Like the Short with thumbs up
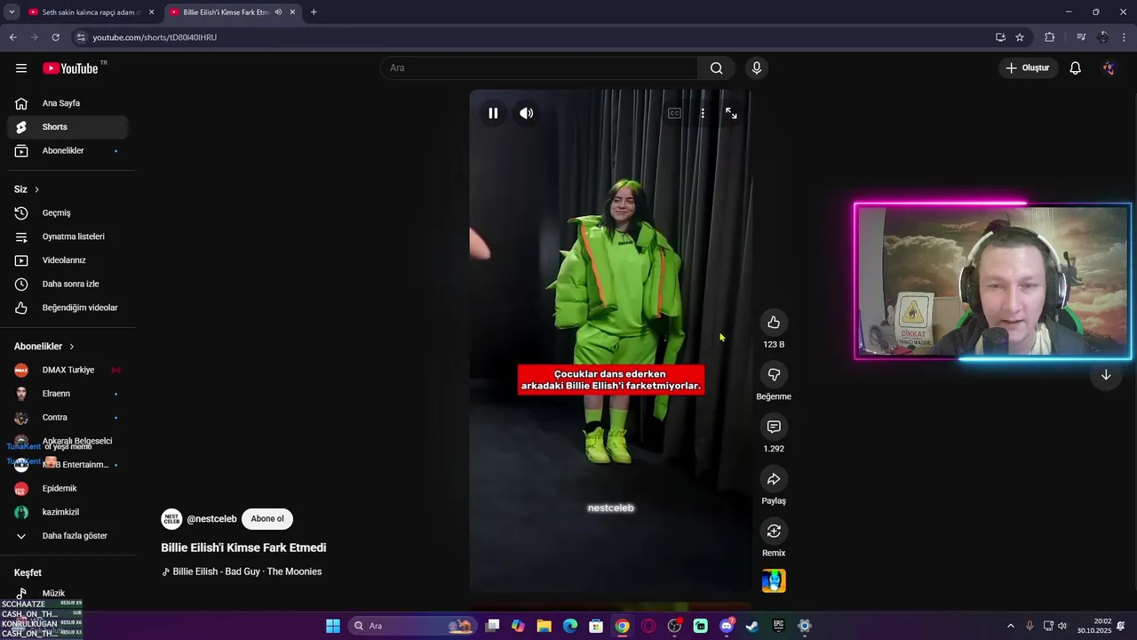The width and height of the screenshot is (1137, 640). tap(774, 323)
